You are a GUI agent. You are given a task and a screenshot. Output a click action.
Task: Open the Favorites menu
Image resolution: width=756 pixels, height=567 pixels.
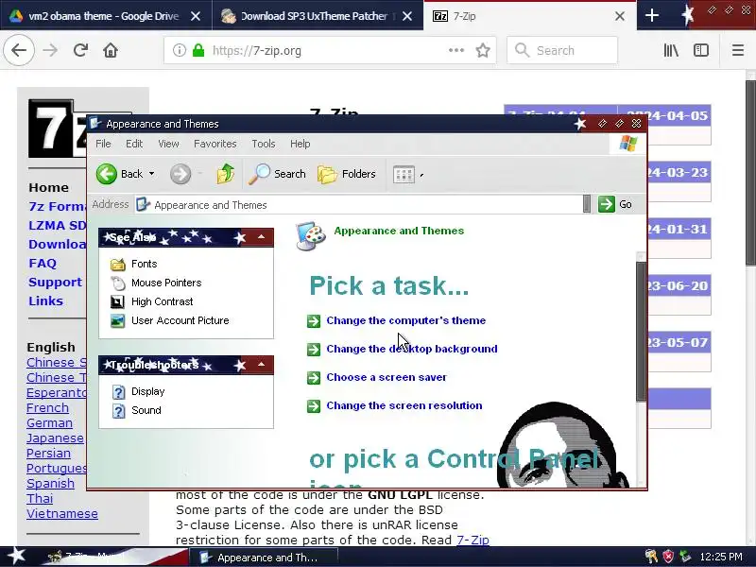click(215, 144)
